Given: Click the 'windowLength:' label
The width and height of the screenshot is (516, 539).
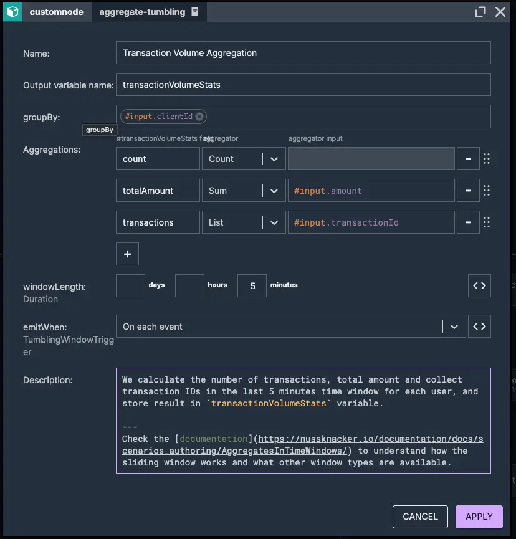Looking at the screenshot, I should coord(54,287).
